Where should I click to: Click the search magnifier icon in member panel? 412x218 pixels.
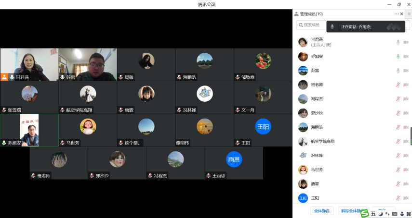pyautogui.click(x=301, y=25)
